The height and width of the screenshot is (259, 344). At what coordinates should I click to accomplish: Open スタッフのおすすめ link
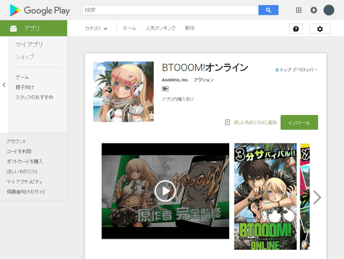click(34, 97)
